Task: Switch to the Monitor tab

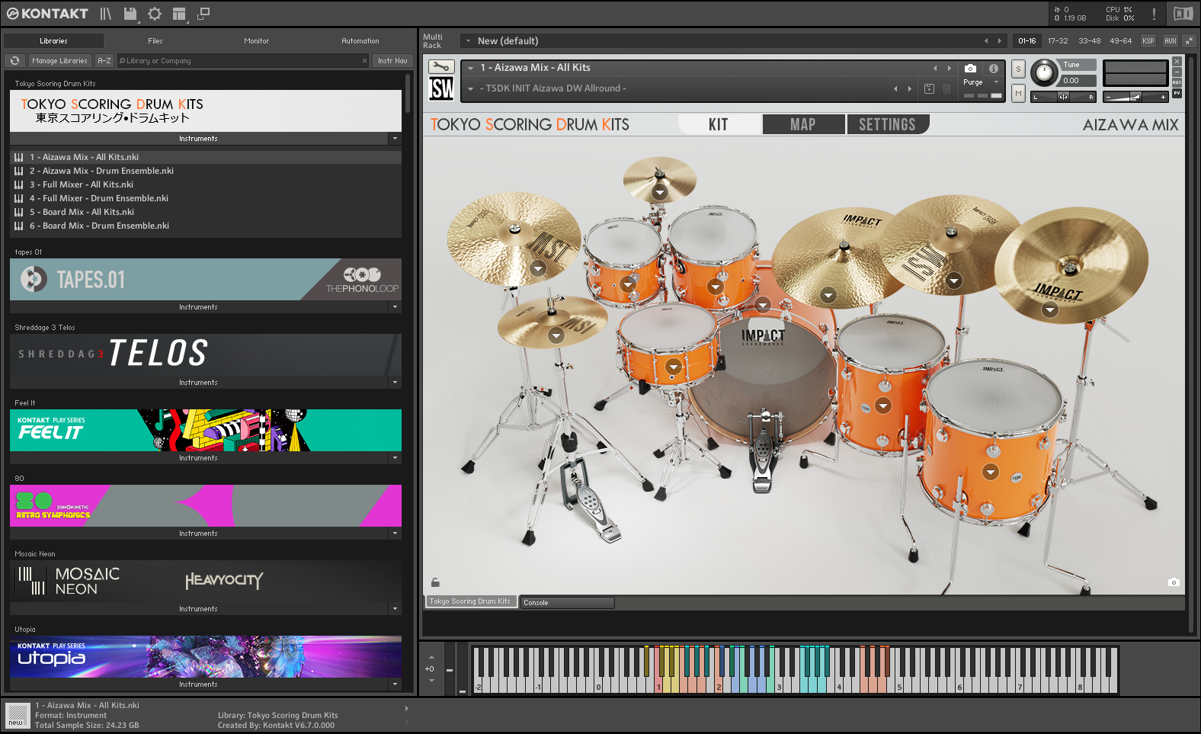Action: [x=256, y=41]
